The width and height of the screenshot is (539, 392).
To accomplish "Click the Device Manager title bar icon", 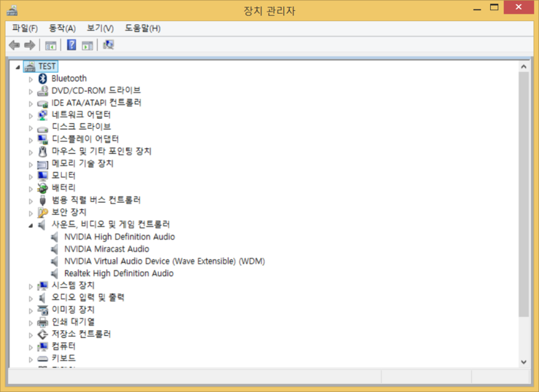I will click(x=12, y=11).
